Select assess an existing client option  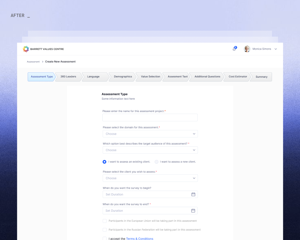click(104, 162)
